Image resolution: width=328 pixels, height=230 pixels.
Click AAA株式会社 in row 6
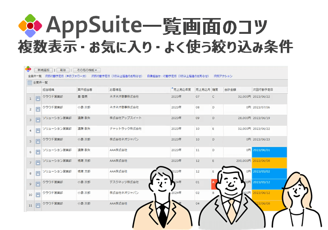point(118,150)
